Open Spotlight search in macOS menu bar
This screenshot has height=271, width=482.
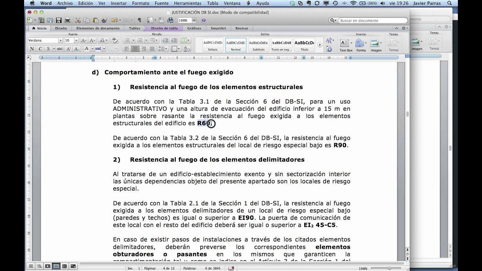[x=449, y=3]
